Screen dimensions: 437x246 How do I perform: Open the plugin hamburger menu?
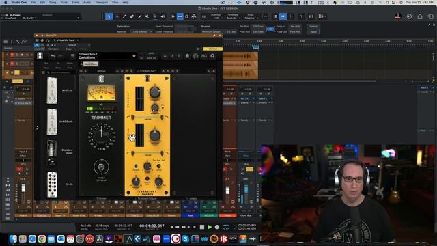pos(73,56)
